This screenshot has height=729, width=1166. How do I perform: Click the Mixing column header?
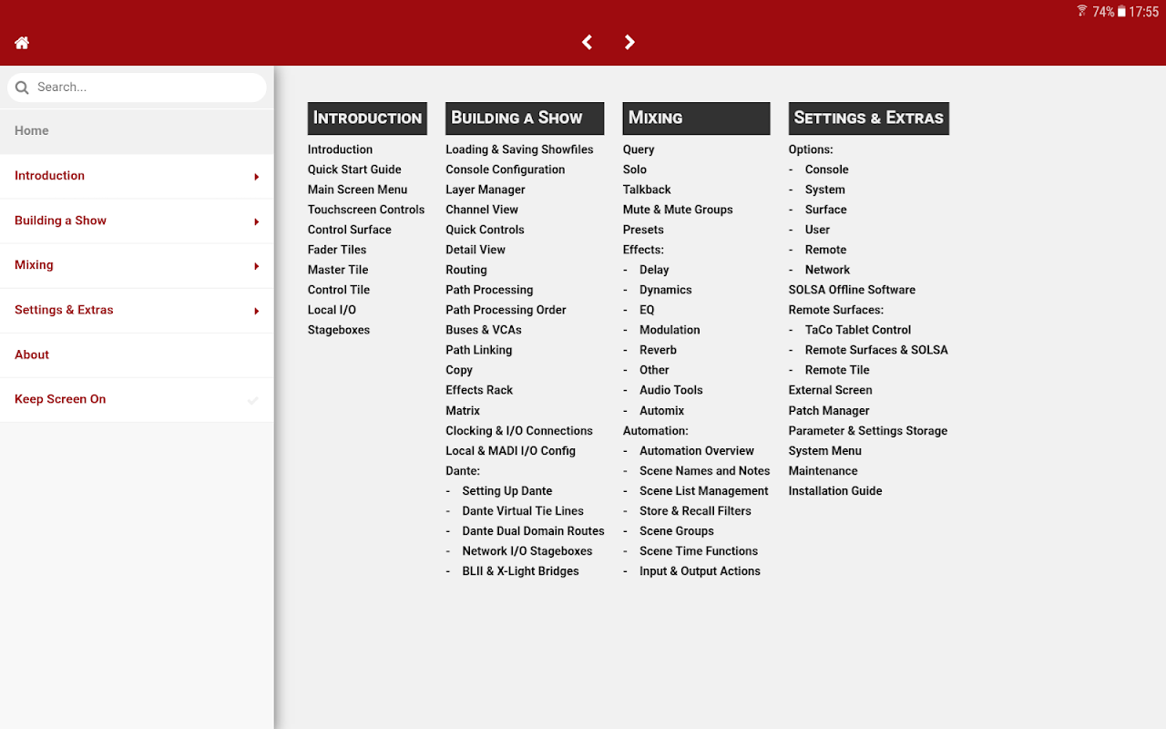696,118
